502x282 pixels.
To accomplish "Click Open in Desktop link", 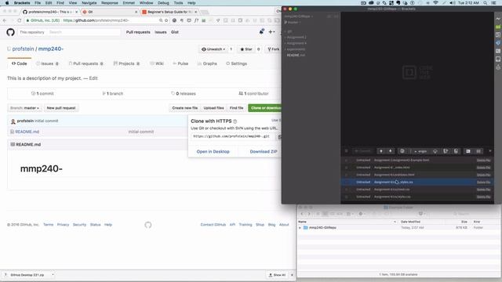I will click(213, 151).
